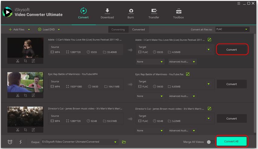The width and height of the screenshot is (258, 149).
Task: Open Advanced Audio dropdown for Adele video
Action: pyautogui.click(x=182, y=62)
